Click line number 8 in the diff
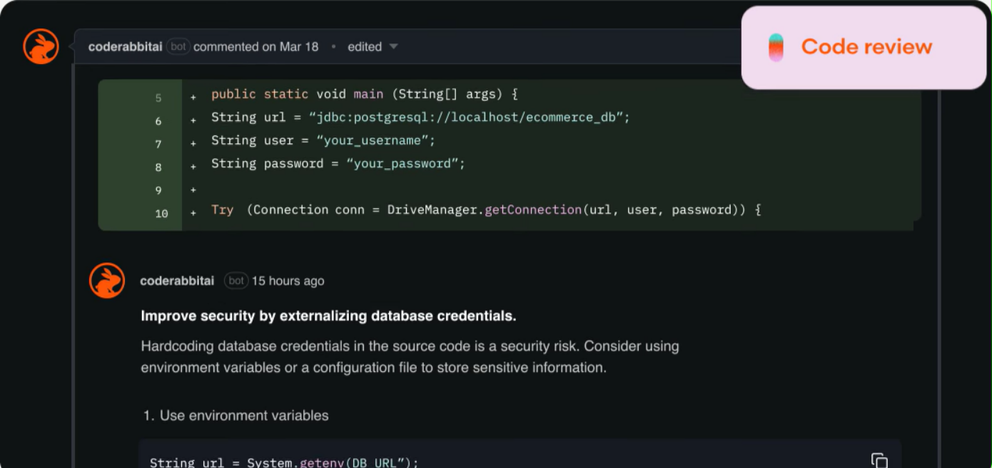 158,167
